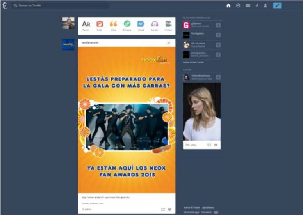
Task: Open the antena3.com neox-fan-awards link
Action: coord(105,197)
